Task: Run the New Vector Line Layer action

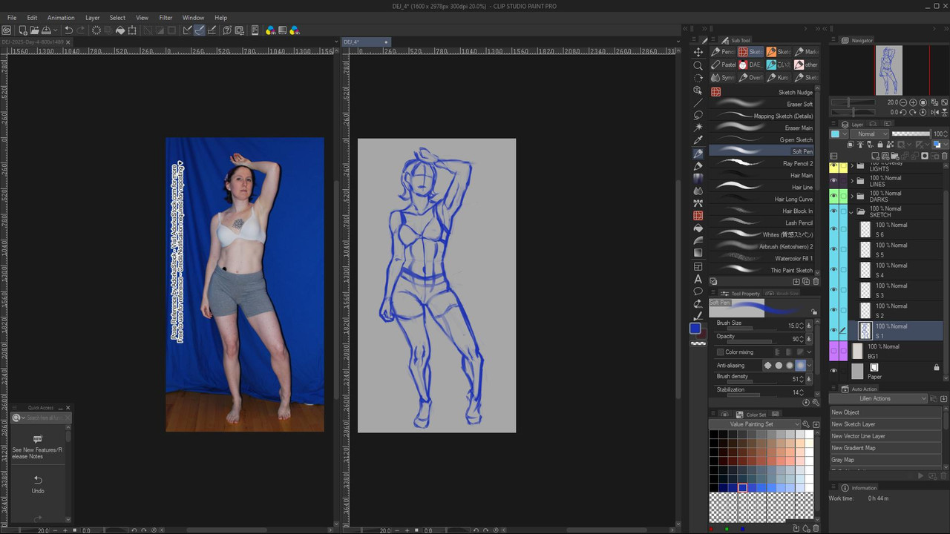Action: (885, 436)
